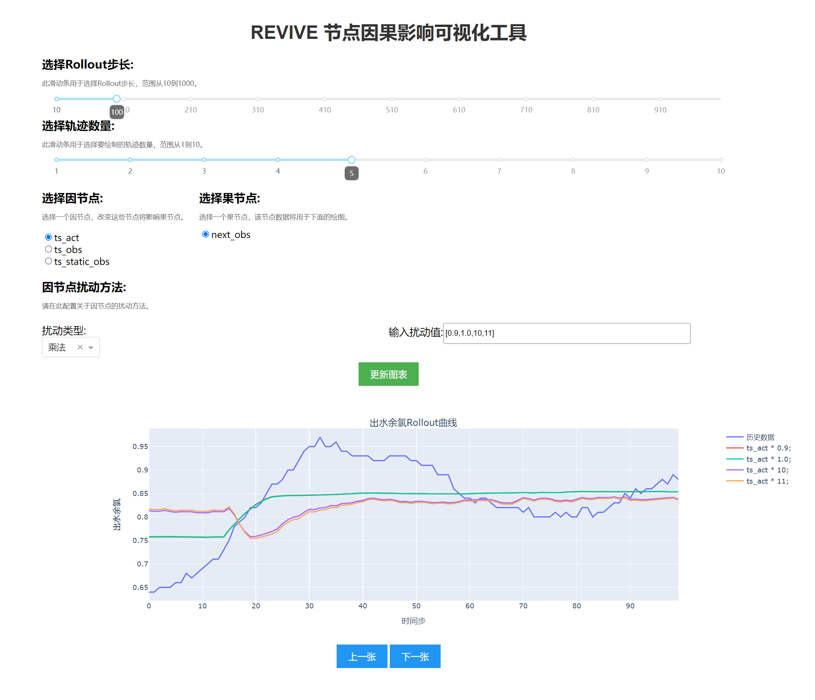Set trajectory count slider to 6
815x700 pixels.
coord(425,160)
